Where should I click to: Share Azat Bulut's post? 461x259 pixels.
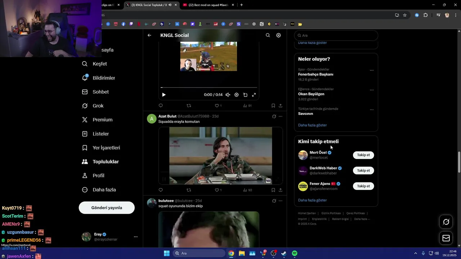pyautogui.click(x=281, y=190)
